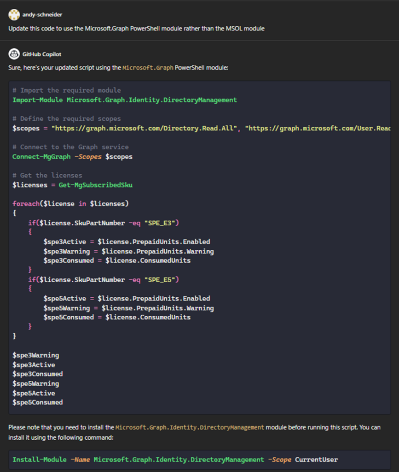Click the $spe5Consumed assignment line inside the loop

coord(117,317)
